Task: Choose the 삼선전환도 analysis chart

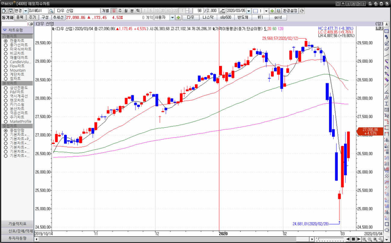Action: point(6,88)
